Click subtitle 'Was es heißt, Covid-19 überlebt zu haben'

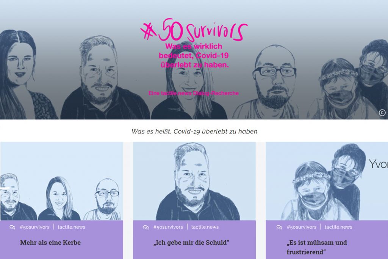point(194,132)
